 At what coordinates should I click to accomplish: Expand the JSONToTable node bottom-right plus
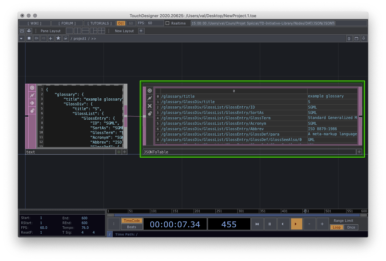click(x=359, y=152)
